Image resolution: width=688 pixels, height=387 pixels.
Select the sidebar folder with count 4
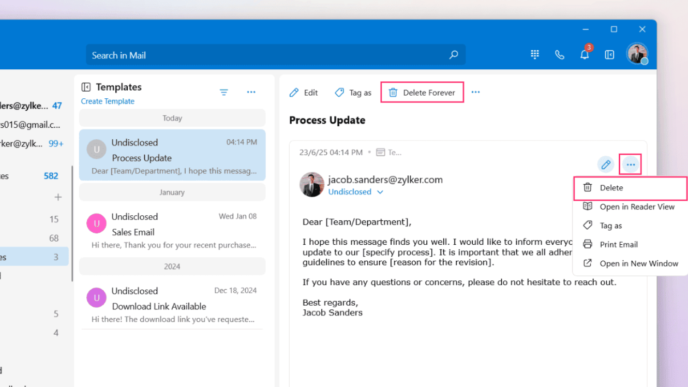(x=34, y=333)
